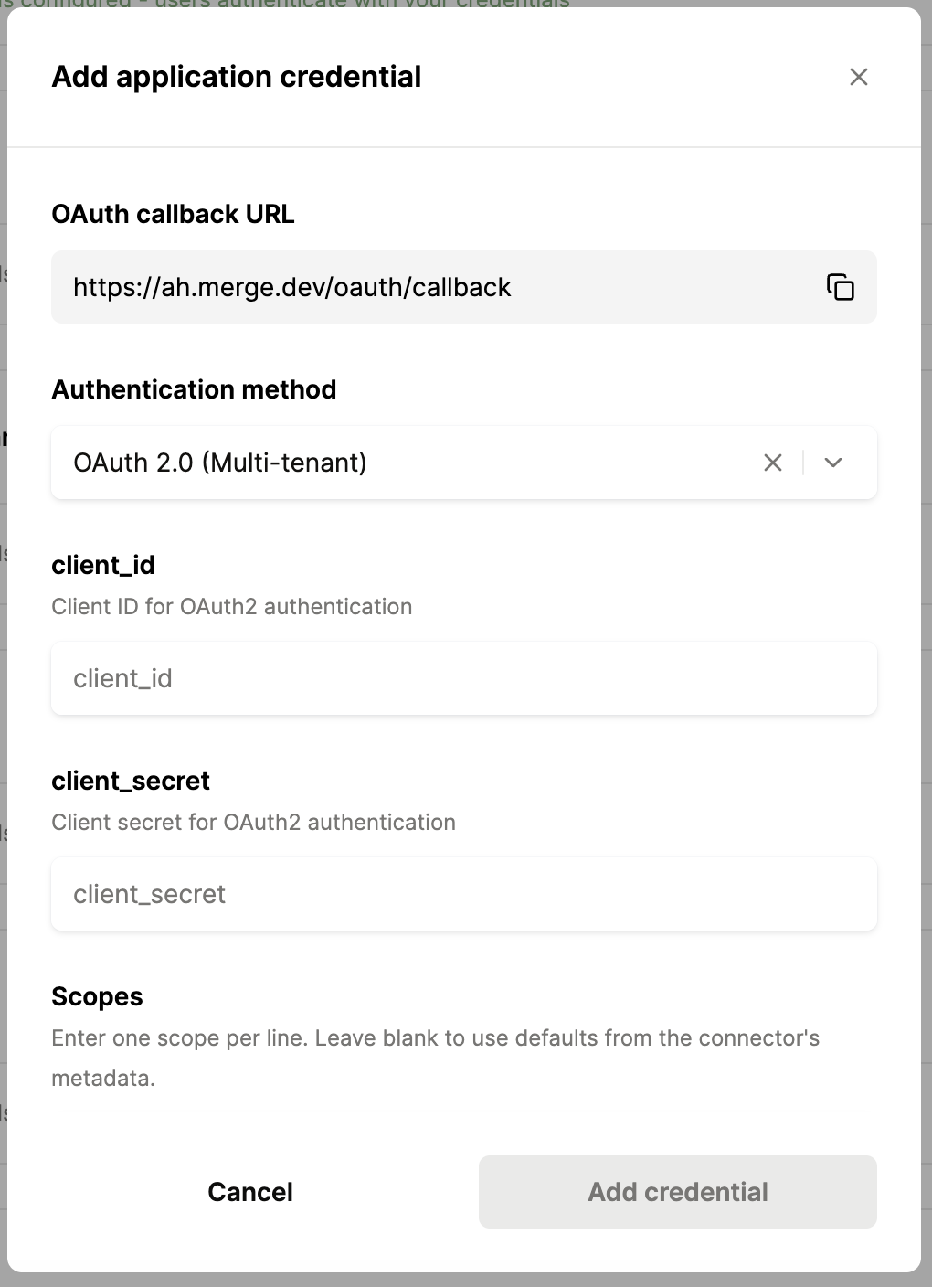Select the https://ah.merge.dev/oauth/callback URL text

292,287
